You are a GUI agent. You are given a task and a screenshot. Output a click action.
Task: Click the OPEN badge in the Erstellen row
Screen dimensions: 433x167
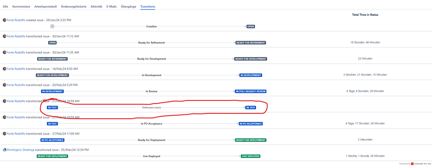pyautogui.click(x=251, y=27)
